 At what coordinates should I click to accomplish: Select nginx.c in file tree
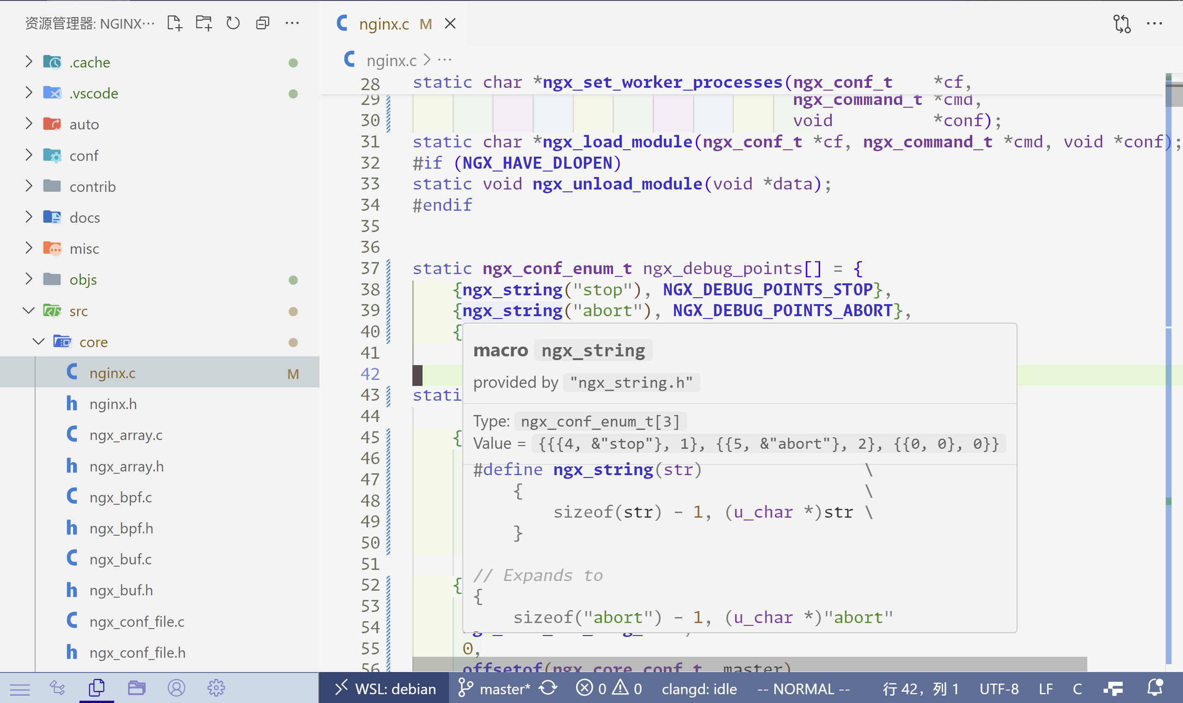tap(159, 373)
